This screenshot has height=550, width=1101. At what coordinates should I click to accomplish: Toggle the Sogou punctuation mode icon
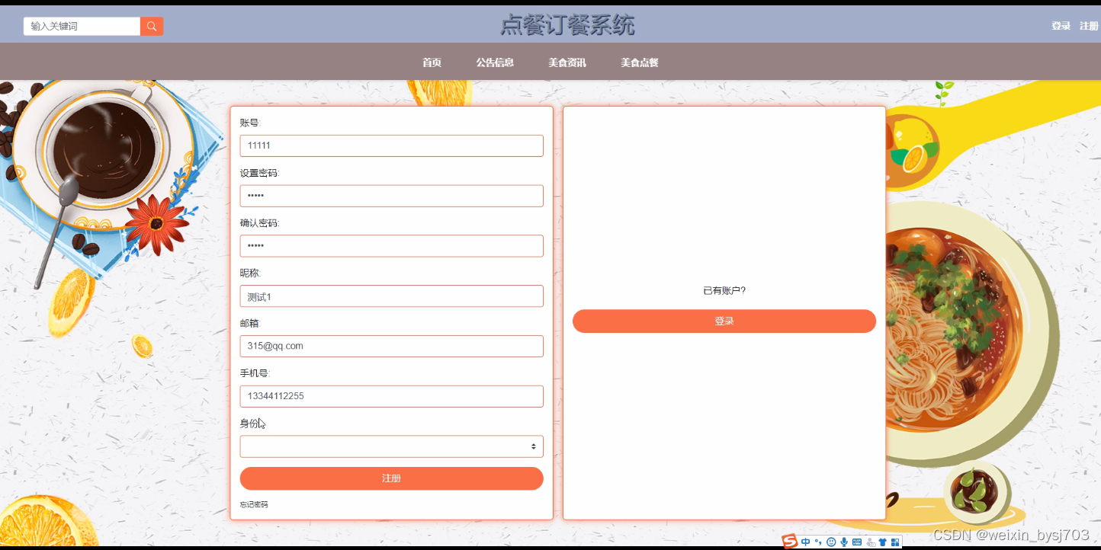(x=818, y=542)
